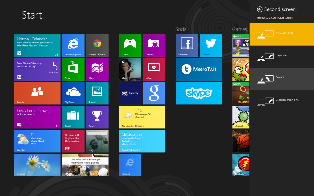Open the Music tile
This screenshot has width=314, height=196.
click(130, 70)
